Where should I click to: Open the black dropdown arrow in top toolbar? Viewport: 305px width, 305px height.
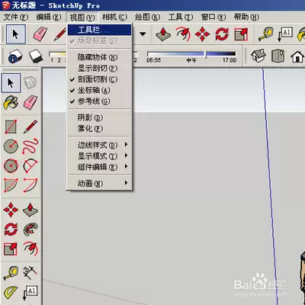pos(143,34)
